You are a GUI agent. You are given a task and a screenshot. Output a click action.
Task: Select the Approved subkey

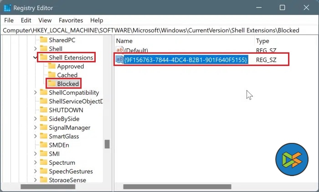pos(70,66)
